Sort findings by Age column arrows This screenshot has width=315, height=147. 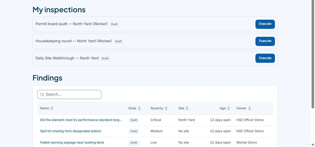click(x=229, y=108)
